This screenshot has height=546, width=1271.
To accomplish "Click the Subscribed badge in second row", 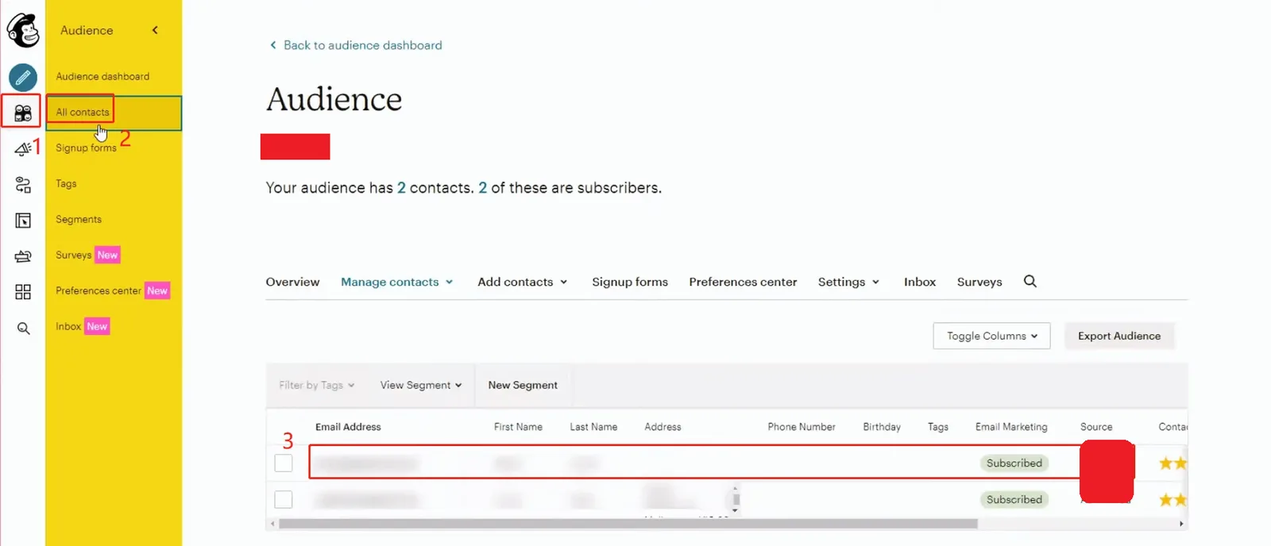I will (1014, 499).
